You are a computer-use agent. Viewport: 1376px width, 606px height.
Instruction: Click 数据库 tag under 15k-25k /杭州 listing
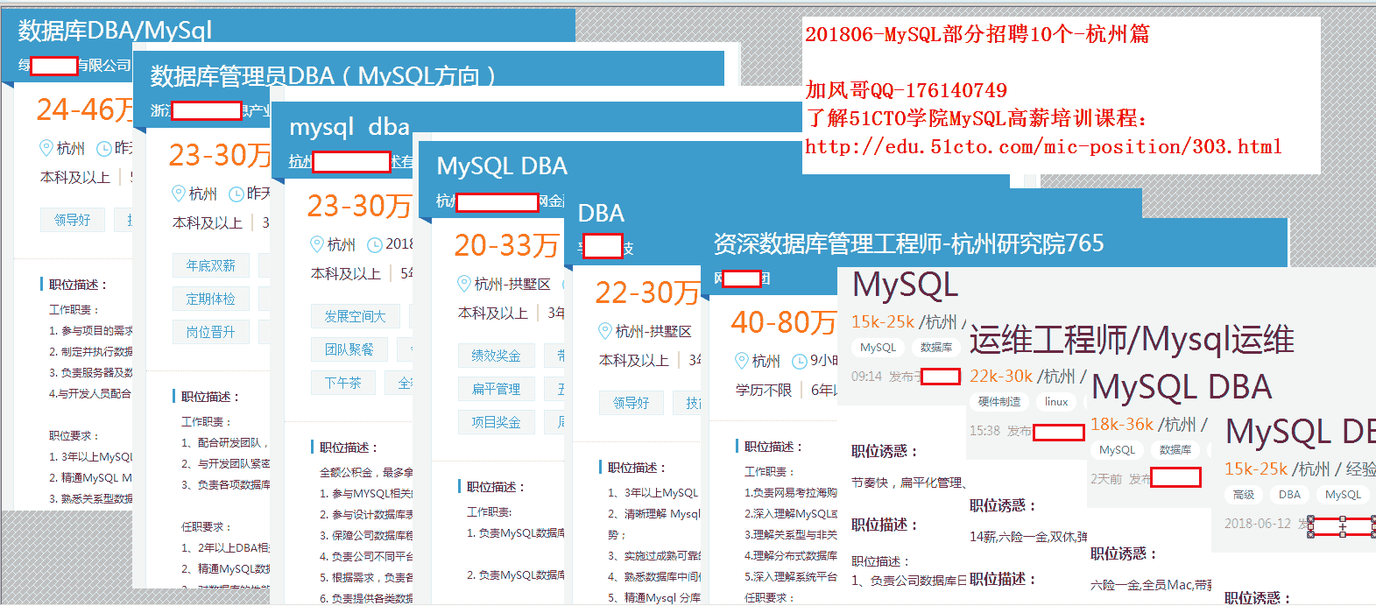(x=936, y=348)
